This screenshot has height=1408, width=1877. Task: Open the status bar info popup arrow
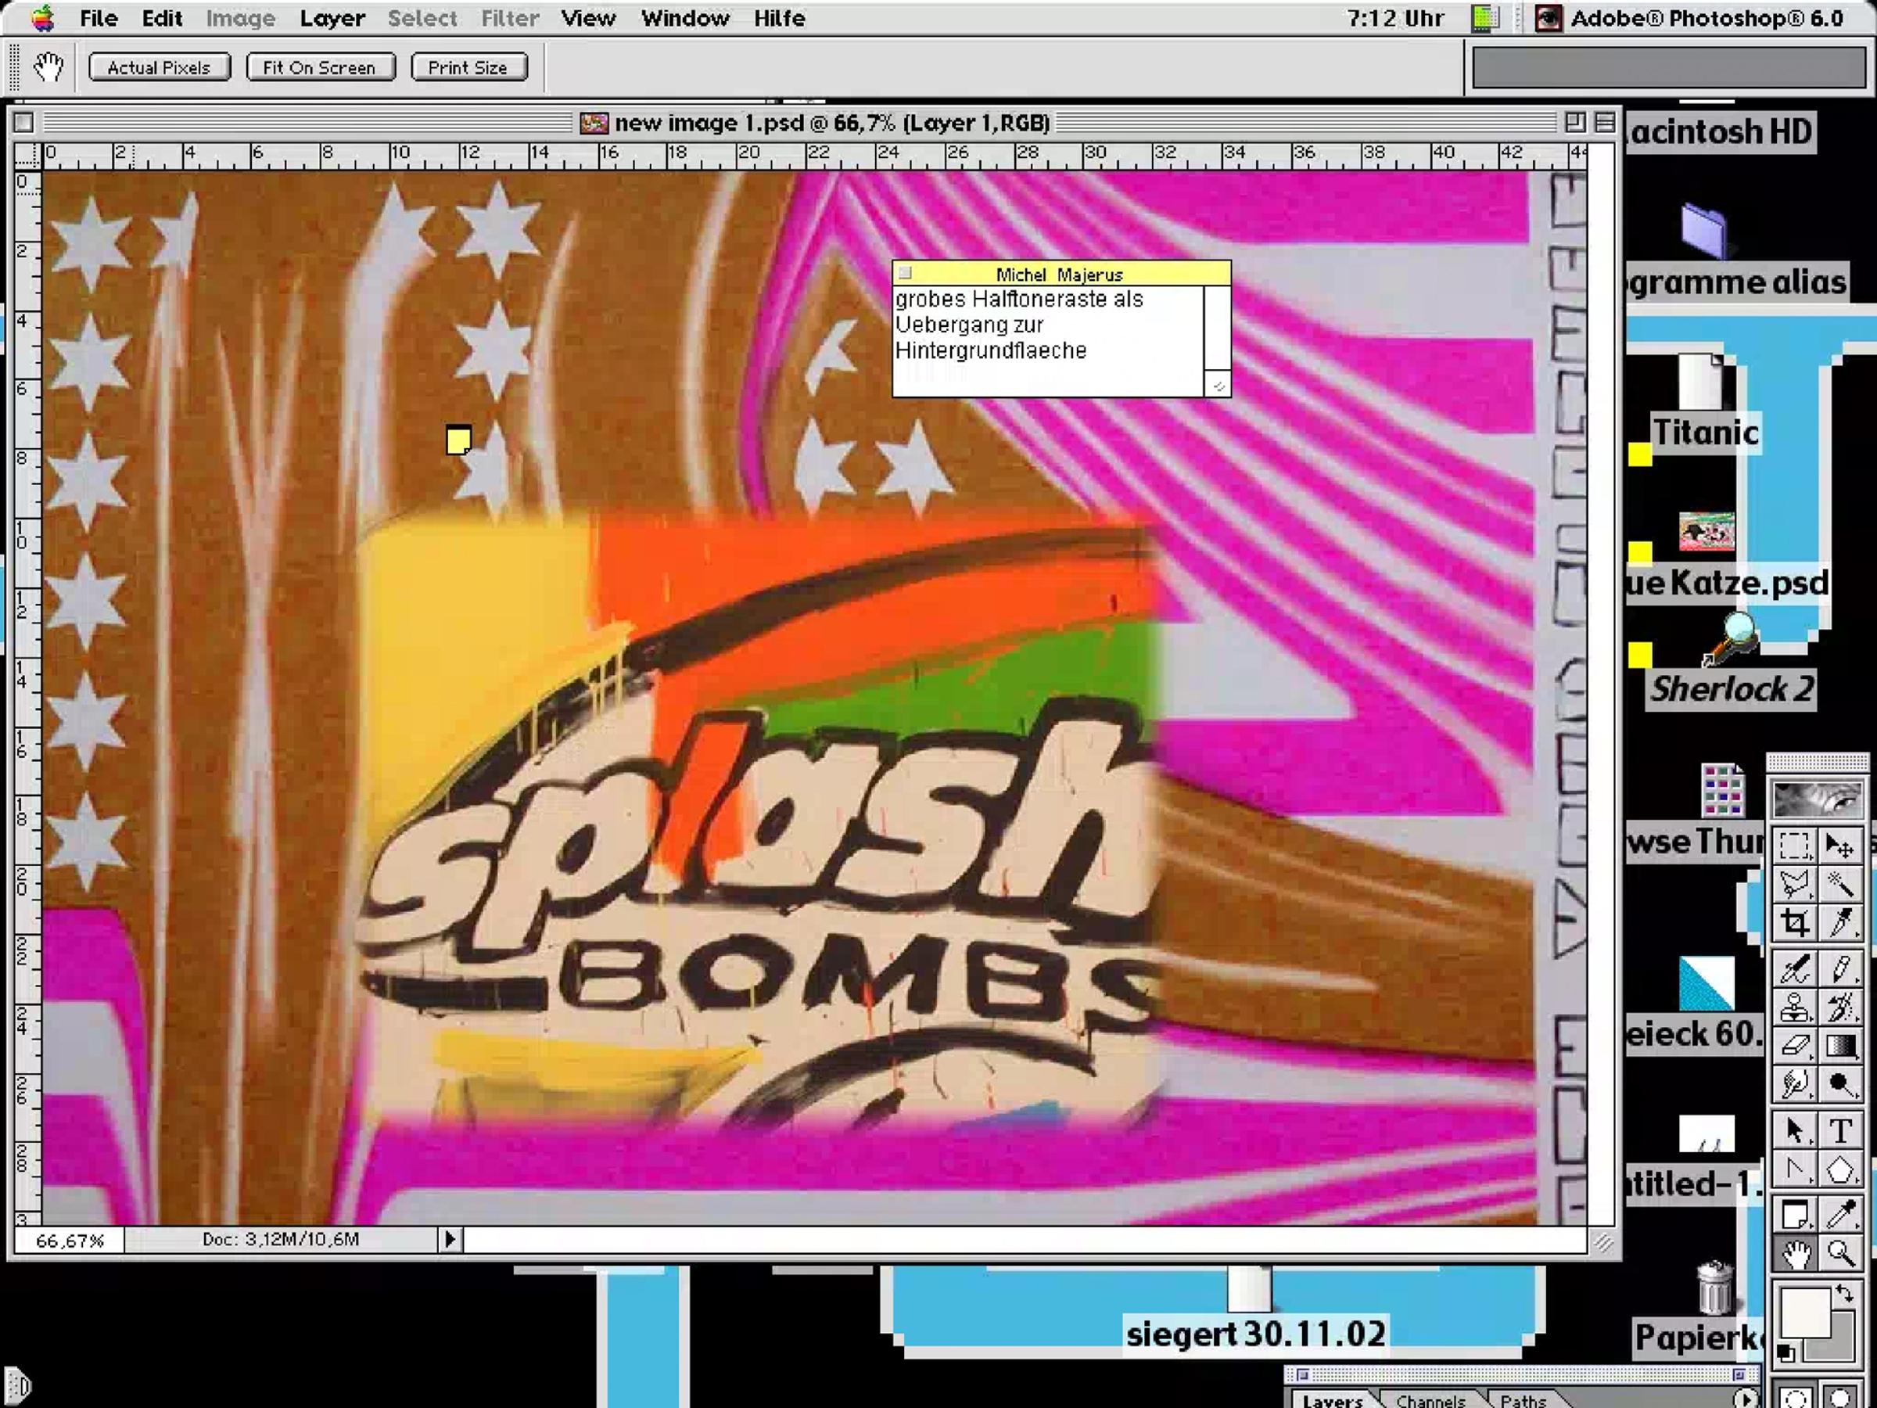tap(450, 1240)
